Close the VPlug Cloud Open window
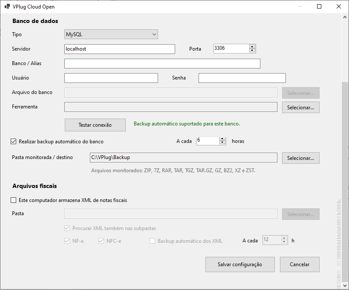The width and height of the screenshot is (349, 290). 339,6
